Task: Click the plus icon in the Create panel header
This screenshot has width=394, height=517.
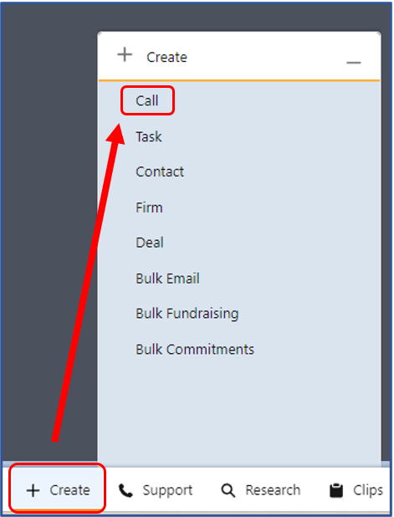Action: [x=125, y=54]
